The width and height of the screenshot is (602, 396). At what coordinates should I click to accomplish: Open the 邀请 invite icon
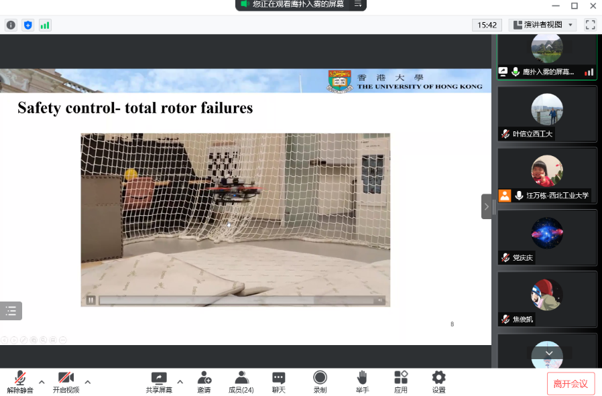pos(204,382)
